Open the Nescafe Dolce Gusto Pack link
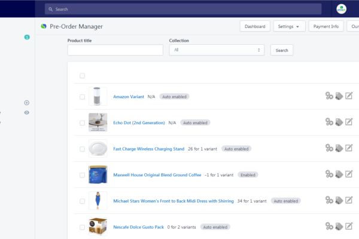 point(139,227)
